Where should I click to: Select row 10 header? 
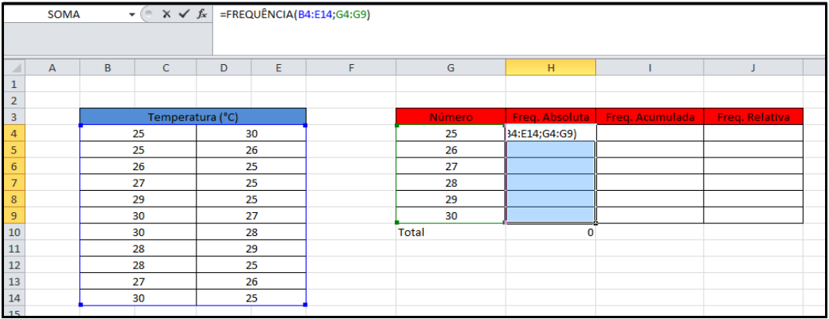point(14,233)
